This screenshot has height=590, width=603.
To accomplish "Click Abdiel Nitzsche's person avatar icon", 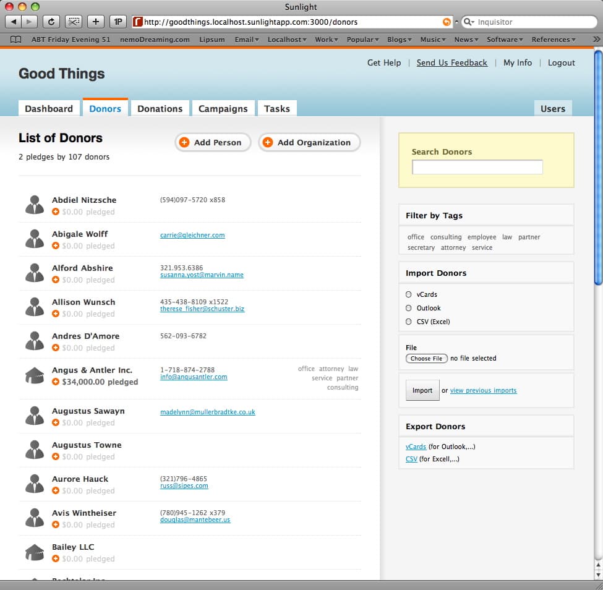I will pyautogui.click(x=35, y=205).
